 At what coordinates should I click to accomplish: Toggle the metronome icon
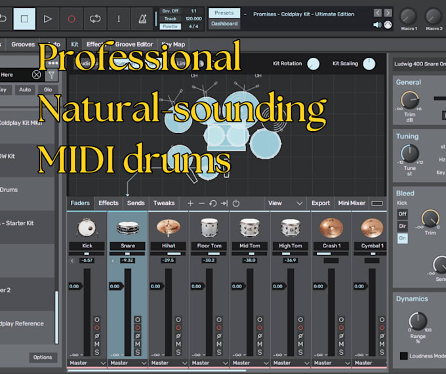142,19
